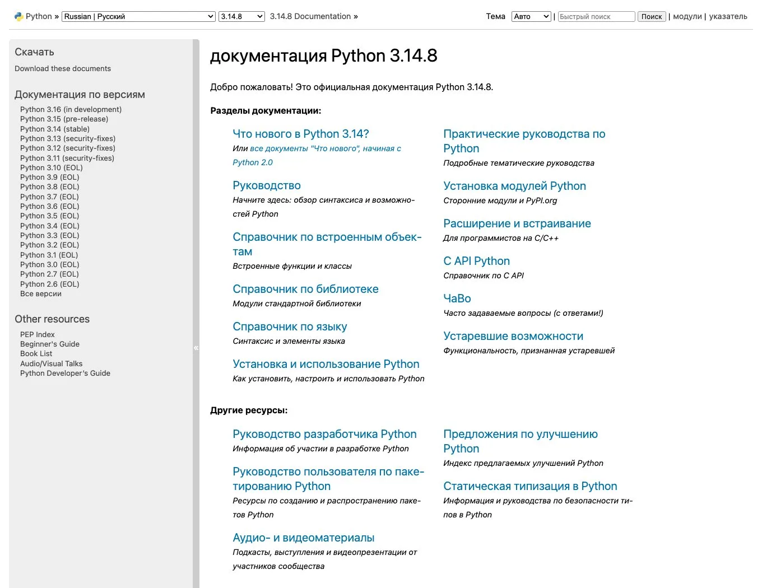Open all 'Что нового' documents link
Image resolution: width=762 pixels, height=588 pixels.
317,156
